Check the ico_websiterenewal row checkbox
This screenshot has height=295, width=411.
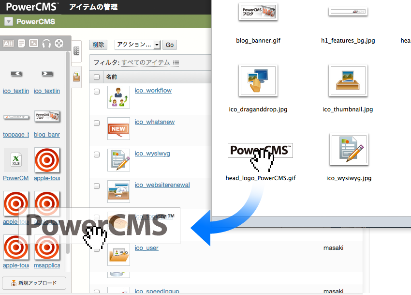97,186
